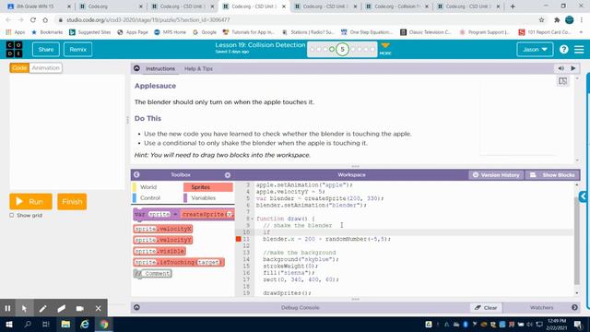Viewport: 590px width, 332px height.
Task: Hide the toolbox with arrow icon
Action: 136,174
